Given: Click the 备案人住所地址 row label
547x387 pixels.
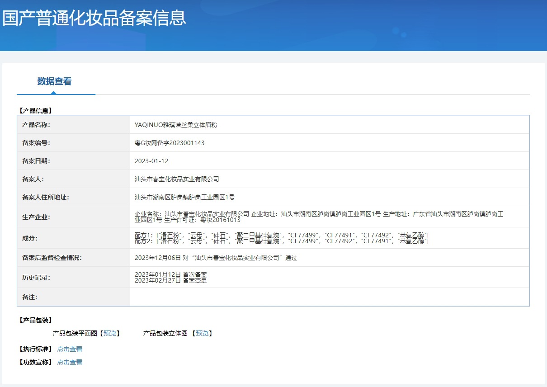Looking at the screenshot, I should coord(45,197).
